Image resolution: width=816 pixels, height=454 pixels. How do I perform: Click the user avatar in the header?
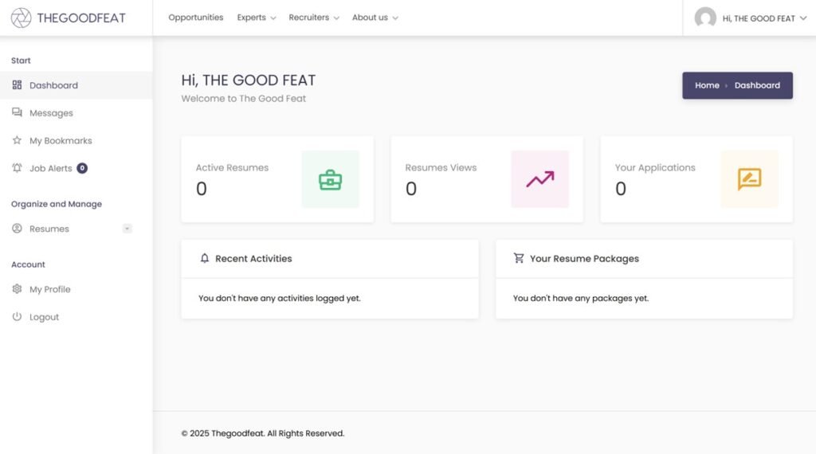[705, 18]
